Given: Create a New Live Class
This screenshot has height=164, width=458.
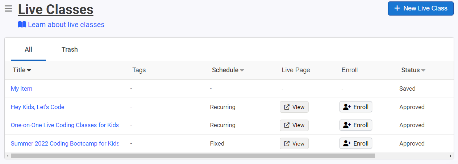Looking at the screenshot, I should (421, 8).
